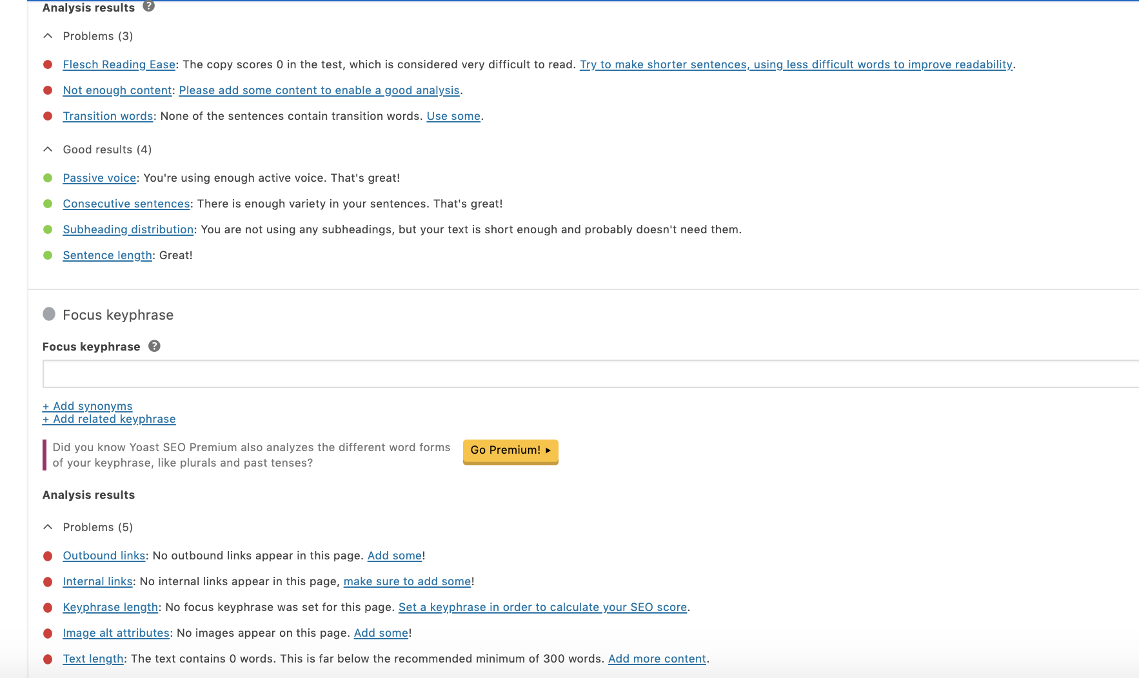Collapse the SEO Problems (5) section
1139x678 pixels.
[x=48, y=527]
